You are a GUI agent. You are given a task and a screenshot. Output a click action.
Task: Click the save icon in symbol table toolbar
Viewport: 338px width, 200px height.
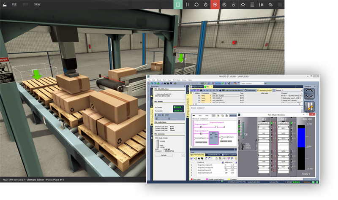click(191, 159)
